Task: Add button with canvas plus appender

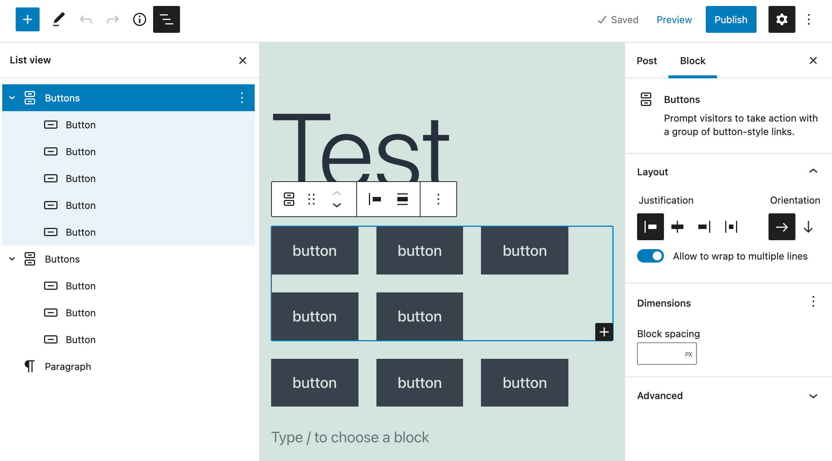Action: [604, 332]
